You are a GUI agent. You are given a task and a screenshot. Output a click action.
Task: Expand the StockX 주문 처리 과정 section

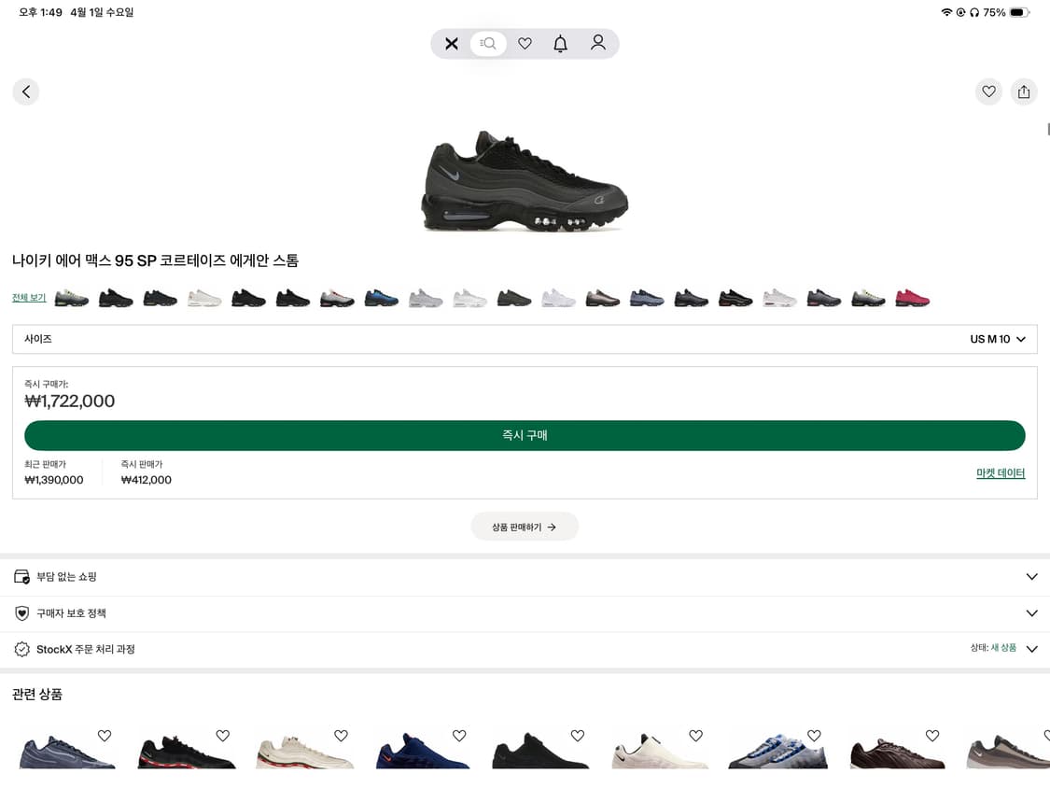(x=1031, y=649)
